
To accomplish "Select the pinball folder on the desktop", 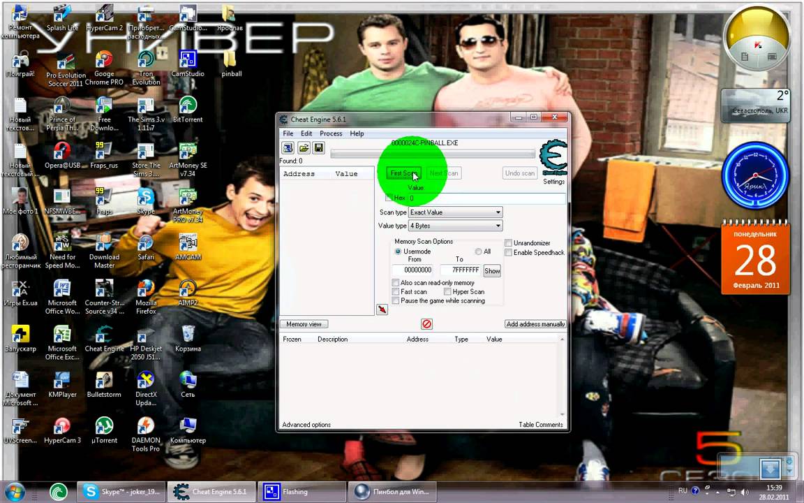I will click(x=231, y=64).
